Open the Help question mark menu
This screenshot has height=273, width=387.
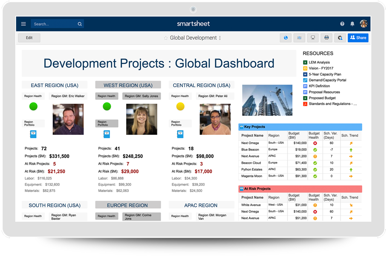341,24
